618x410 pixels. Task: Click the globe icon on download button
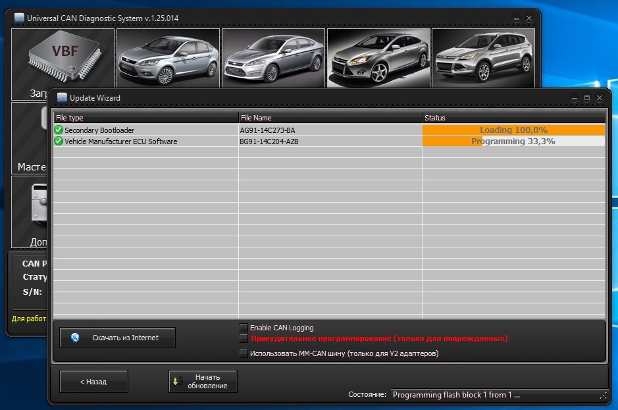tap(75, 338)
